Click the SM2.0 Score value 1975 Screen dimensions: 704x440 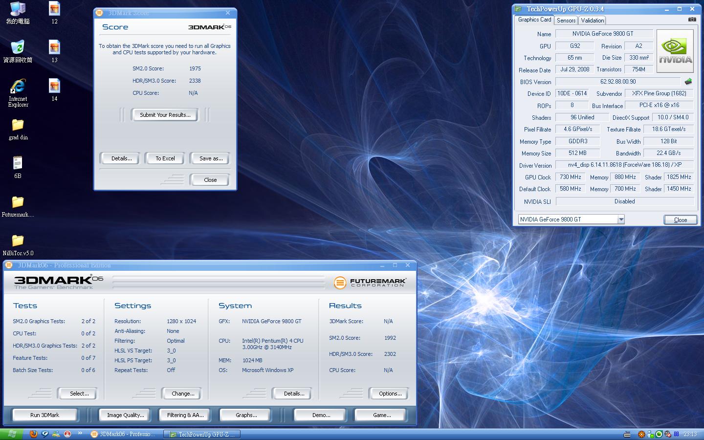coord(195,68)
